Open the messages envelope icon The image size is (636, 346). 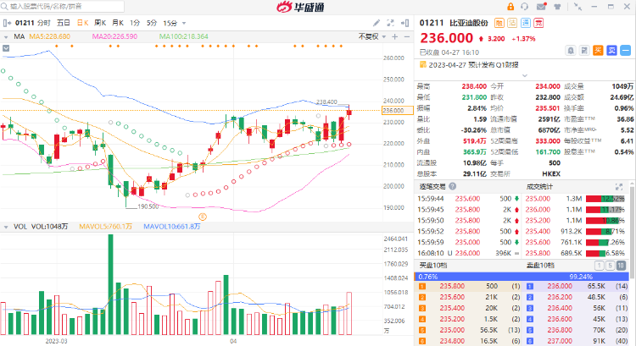[541, 7]
